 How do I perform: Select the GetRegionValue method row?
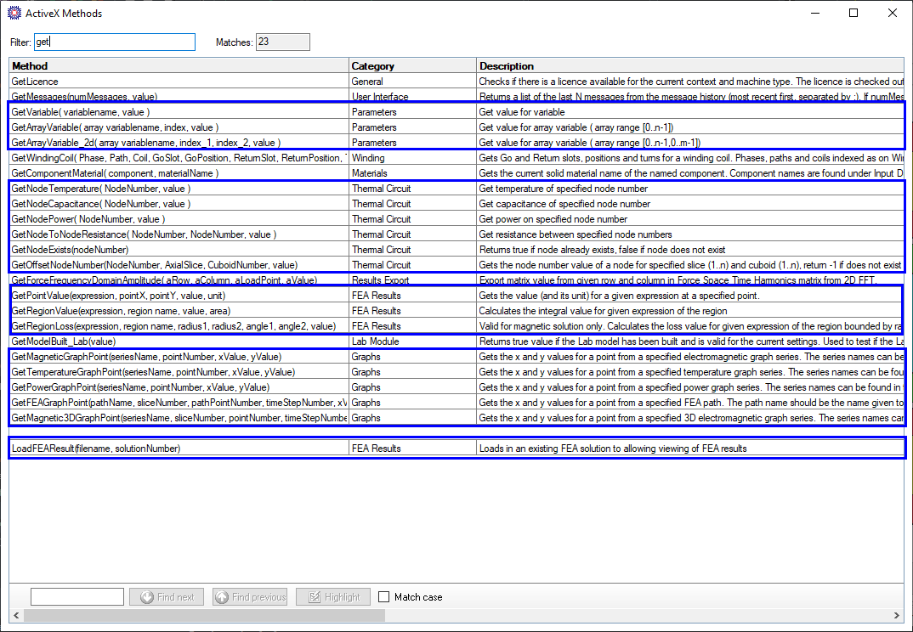coord(456,311)
